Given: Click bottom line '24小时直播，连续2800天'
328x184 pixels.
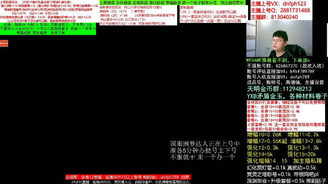Looking at the screenshot, I should click(131, 182).
